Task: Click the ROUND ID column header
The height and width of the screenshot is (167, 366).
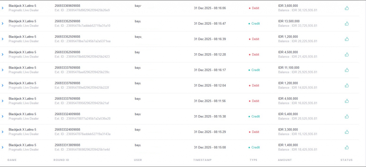Action: click(61, 160)
